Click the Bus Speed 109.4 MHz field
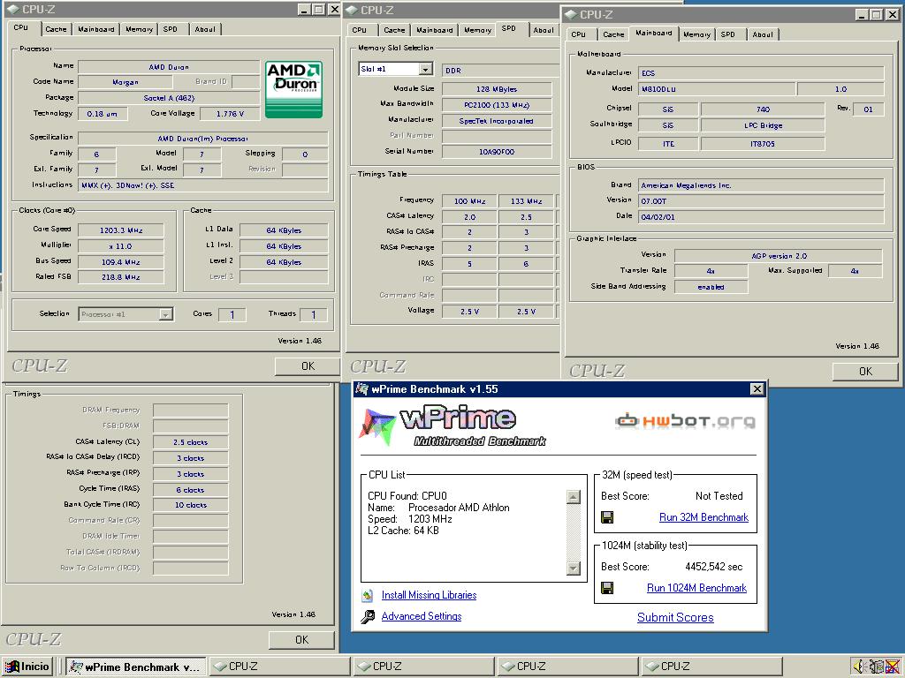This screenshot has width=905, height=678. point(120,261)
